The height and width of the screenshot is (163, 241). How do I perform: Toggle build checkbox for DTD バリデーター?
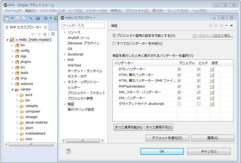[199, 69]
